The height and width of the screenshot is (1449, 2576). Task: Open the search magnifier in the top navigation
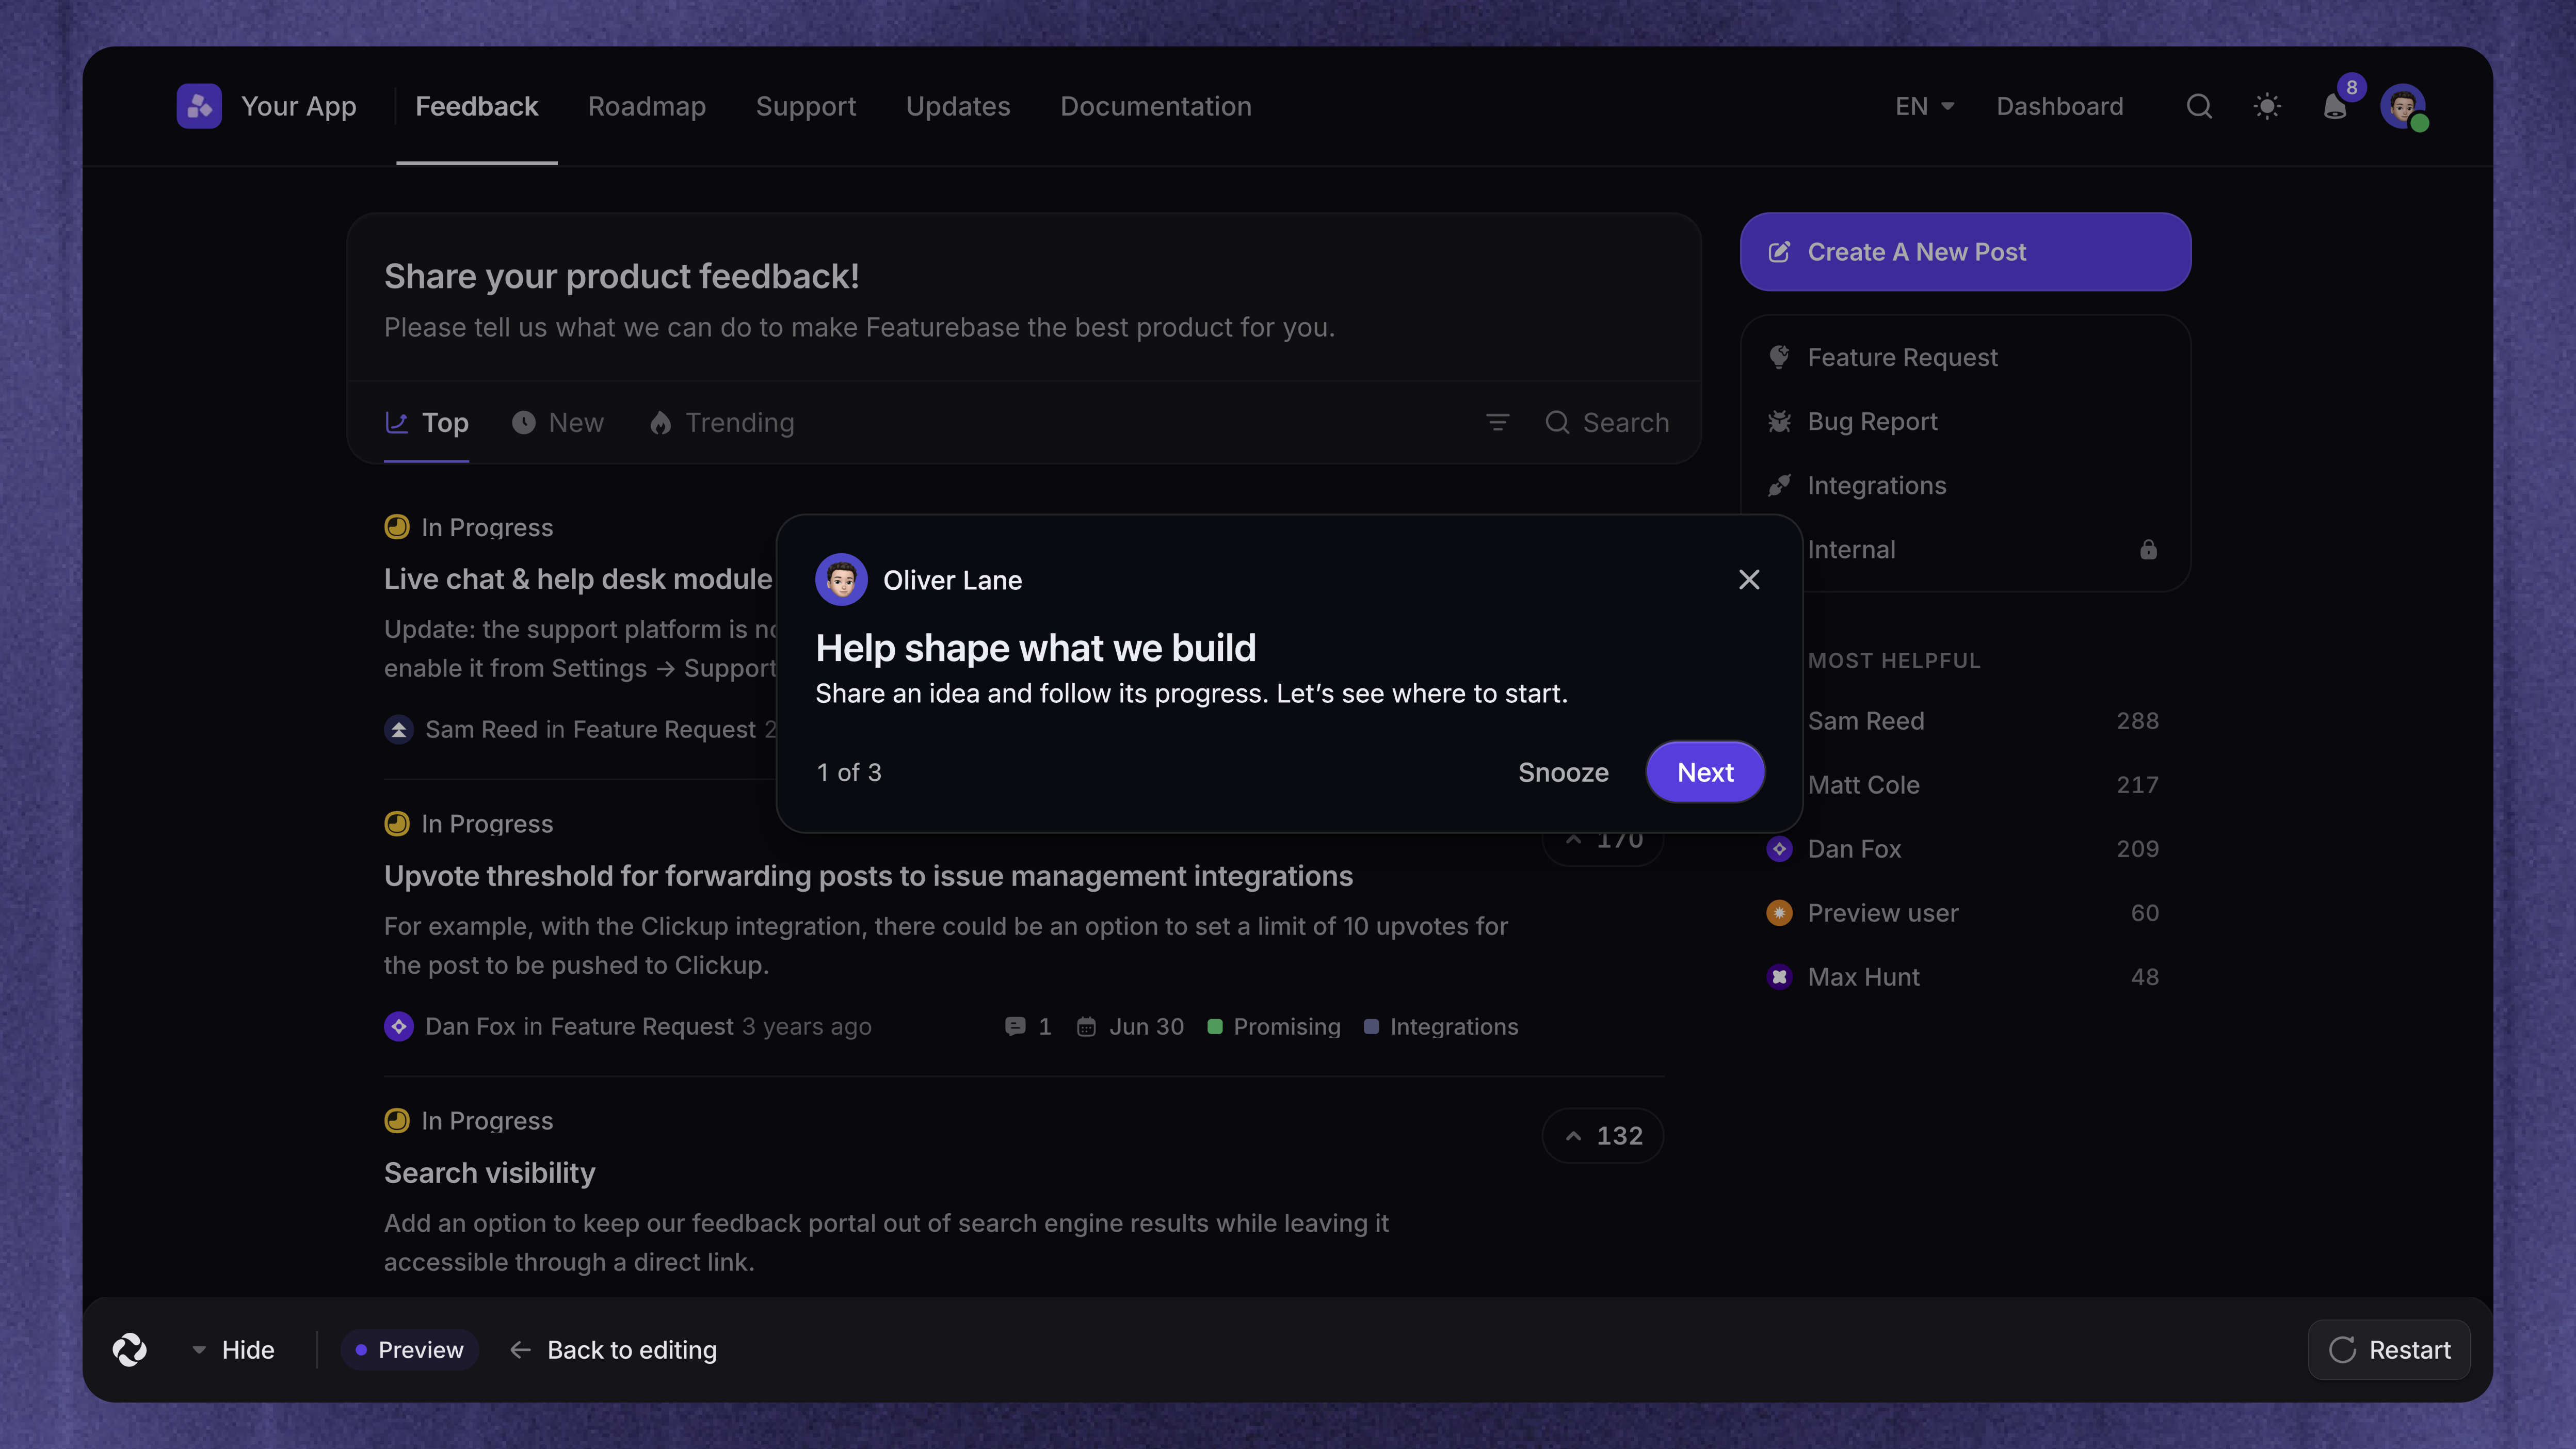click(x=2199, y=106)
